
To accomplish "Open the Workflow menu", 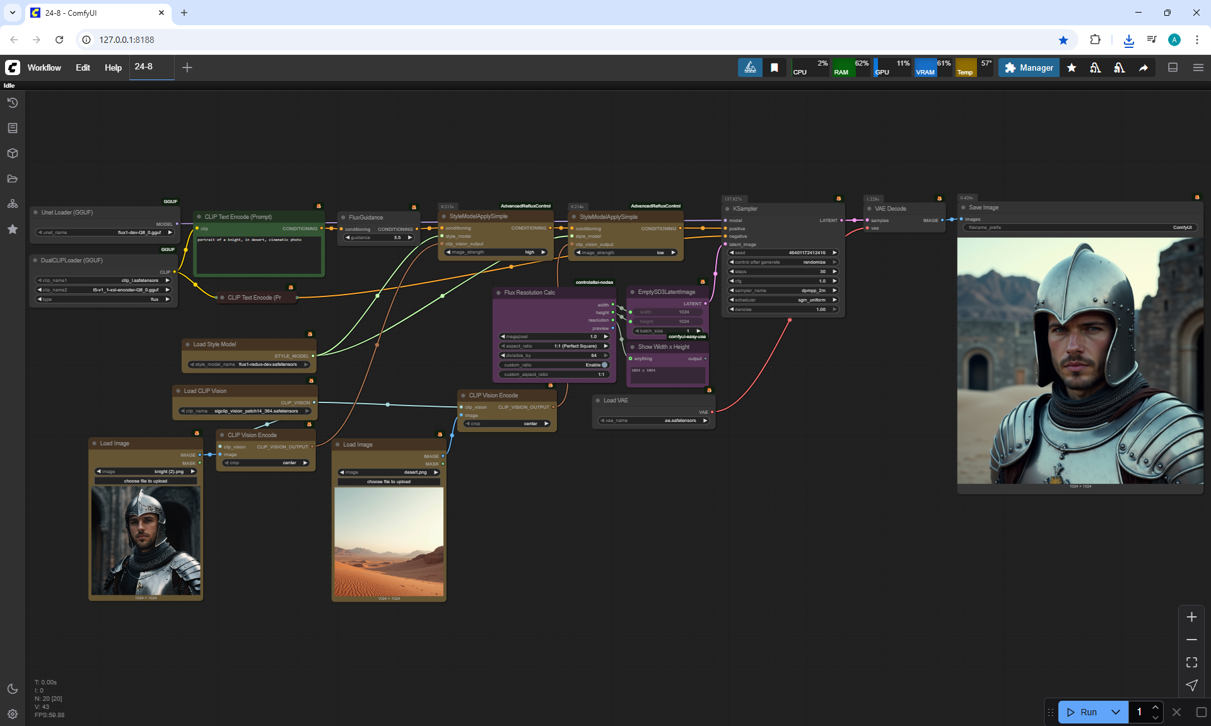I will 44,67.
